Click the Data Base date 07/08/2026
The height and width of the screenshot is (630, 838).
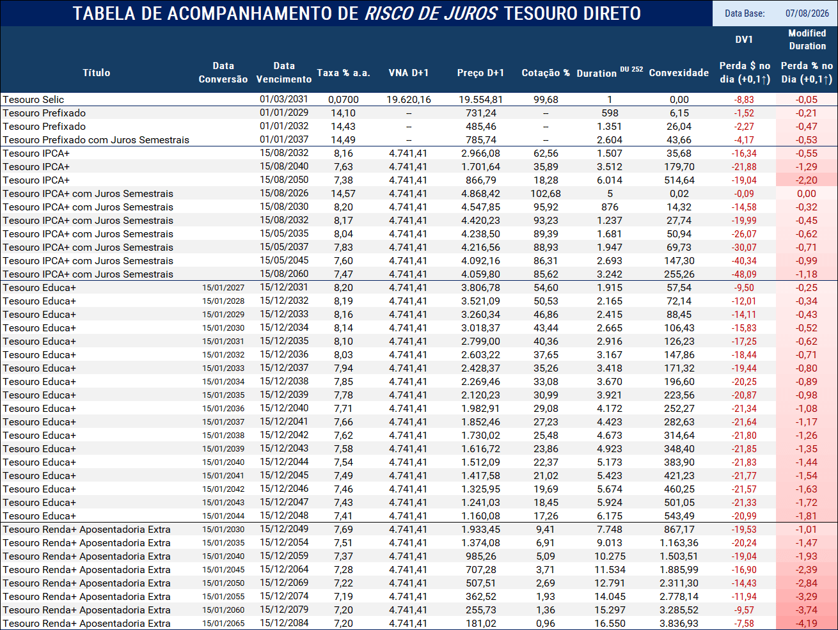[807, 13]
